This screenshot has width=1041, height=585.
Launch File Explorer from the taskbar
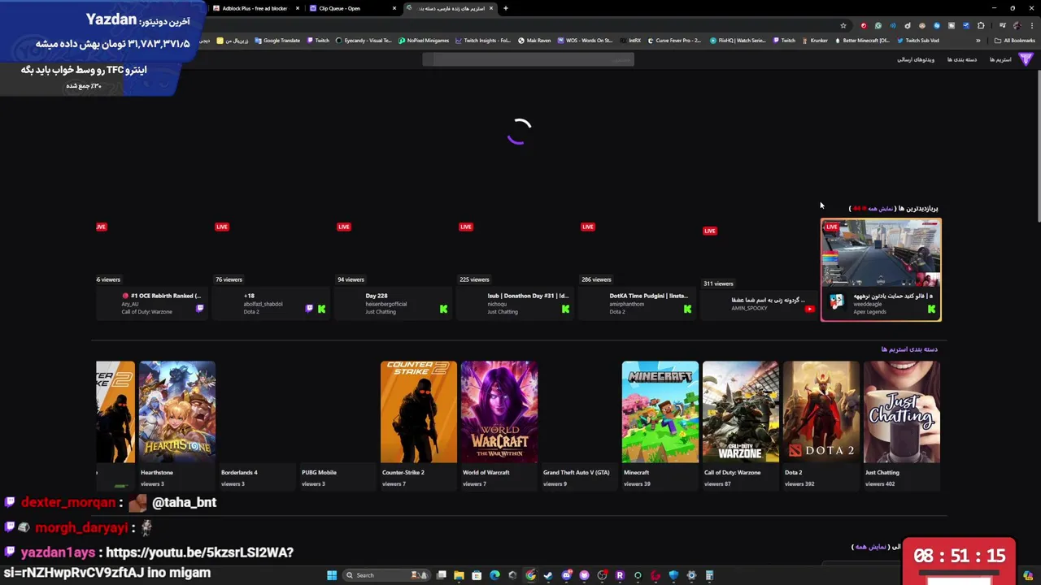coord(459,575)
